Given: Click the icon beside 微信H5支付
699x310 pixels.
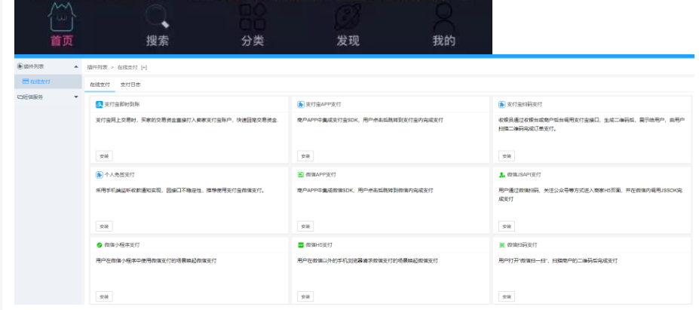Looking at the screenshot, I should (301, 245).
